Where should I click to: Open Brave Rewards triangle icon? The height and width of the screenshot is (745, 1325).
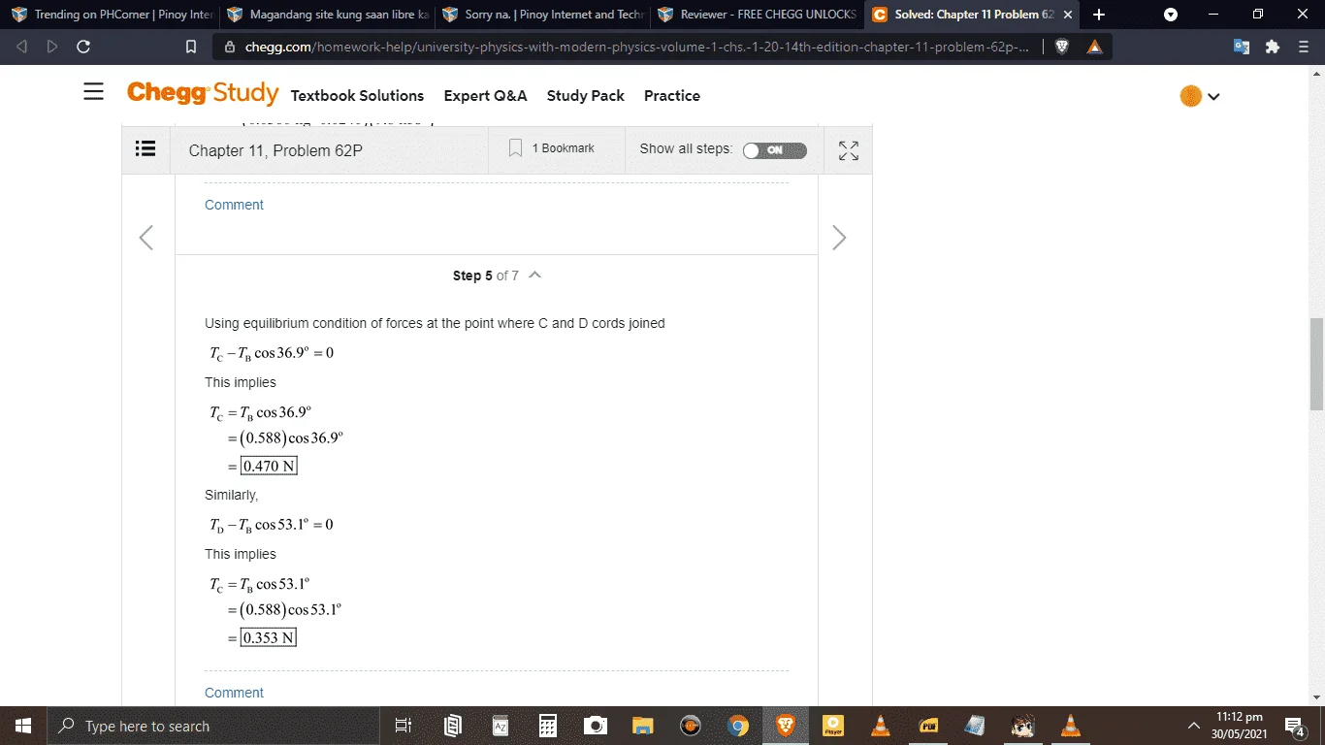[1094, 47]
